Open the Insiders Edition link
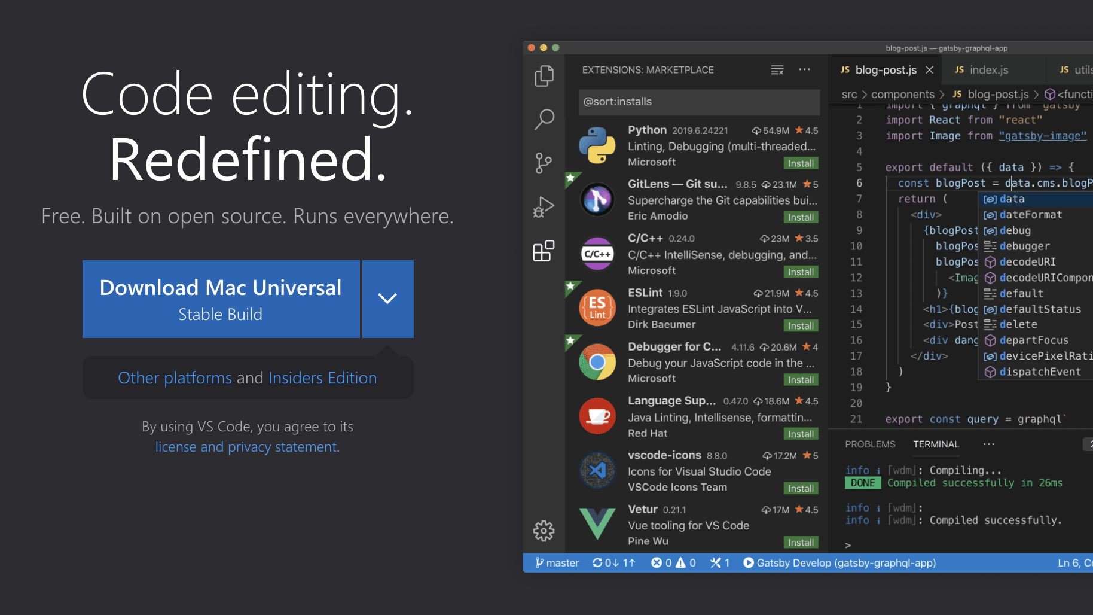 [323, 378]
